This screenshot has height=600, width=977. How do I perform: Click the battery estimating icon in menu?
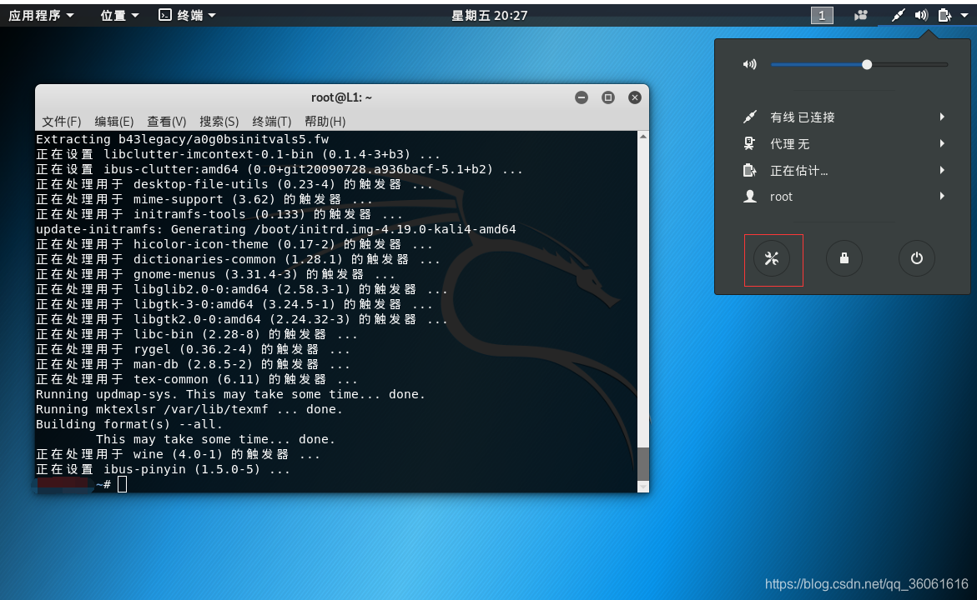[749, 171]
